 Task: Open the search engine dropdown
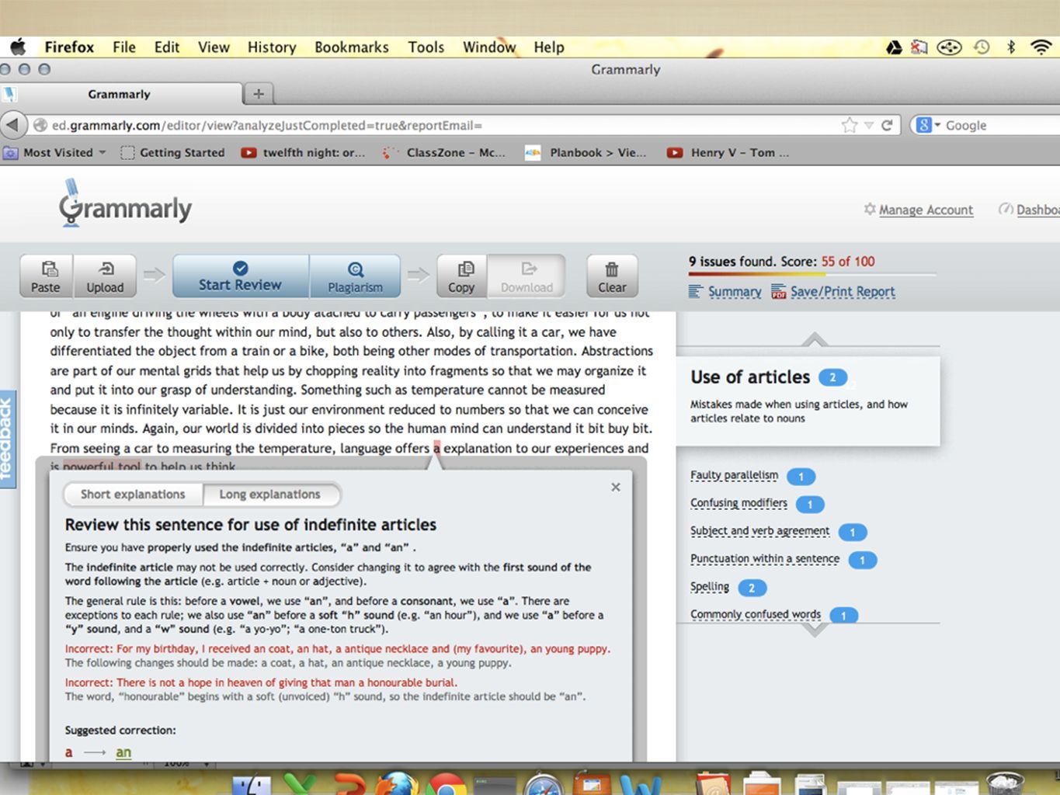[x=928, y=125]
